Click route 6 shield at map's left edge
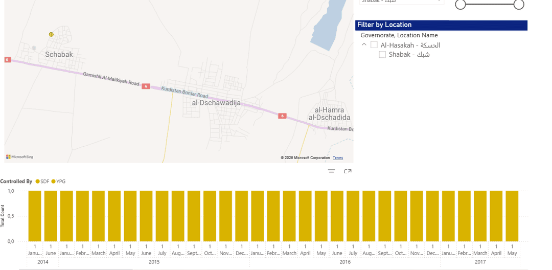 8,60
